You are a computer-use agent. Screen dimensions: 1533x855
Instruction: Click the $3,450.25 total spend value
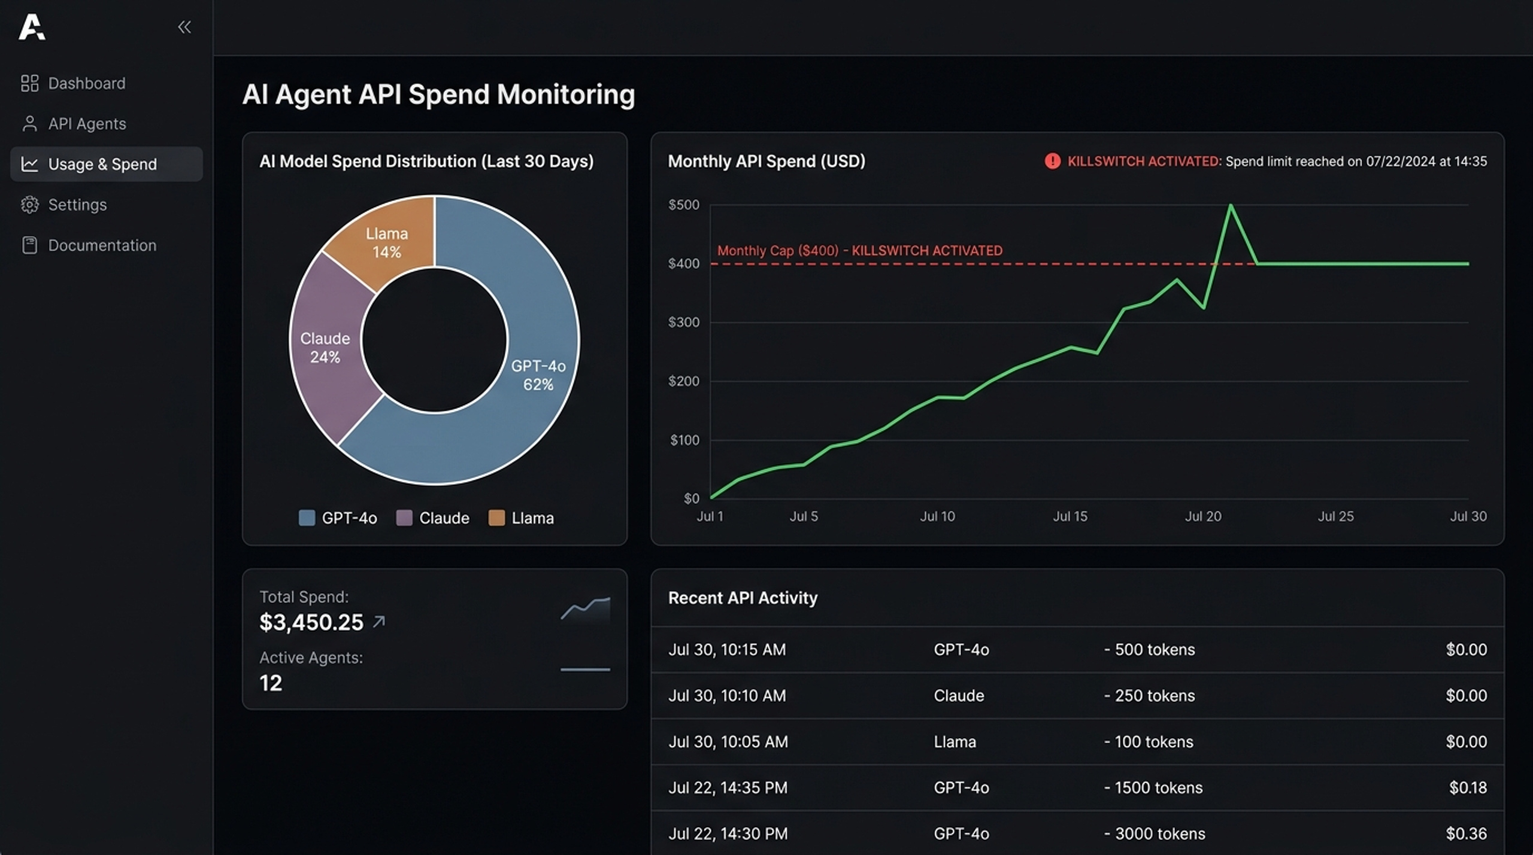[x=311, y=622]
